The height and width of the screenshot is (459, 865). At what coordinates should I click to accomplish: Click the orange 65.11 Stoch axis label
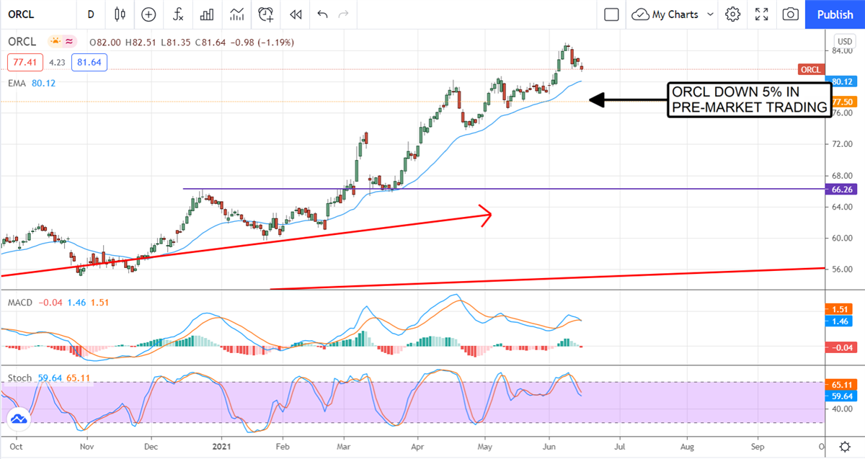(842, 385)
